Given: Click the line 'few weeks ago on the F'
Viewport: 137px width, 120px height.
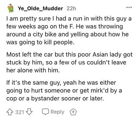Looking at the screenshot, I should click(x=65, y=26).
